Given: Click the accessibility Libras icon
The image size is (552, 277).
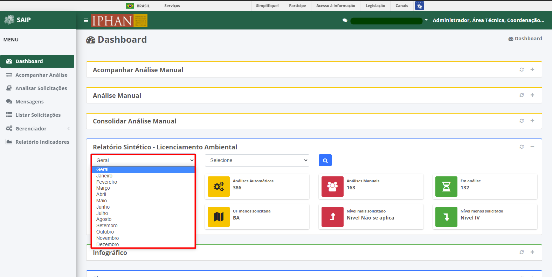Looking at the screenshot, I should tap(420, 6).
